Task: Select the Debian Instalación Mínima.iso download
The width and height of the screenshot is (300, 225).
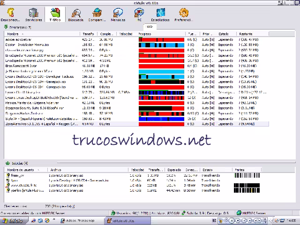Action: pos(136,45)
